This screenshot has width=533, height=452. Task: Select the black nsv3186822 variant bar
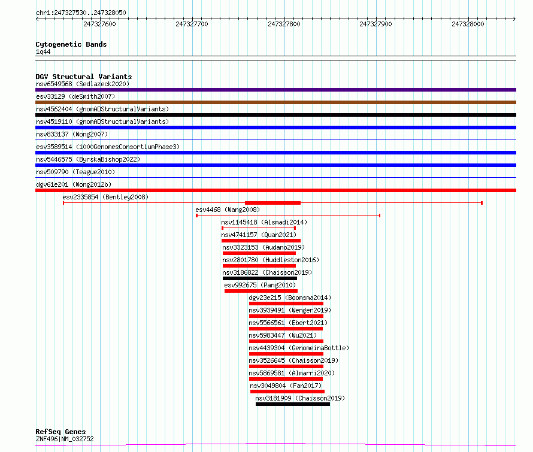click(x=260, y=278)
